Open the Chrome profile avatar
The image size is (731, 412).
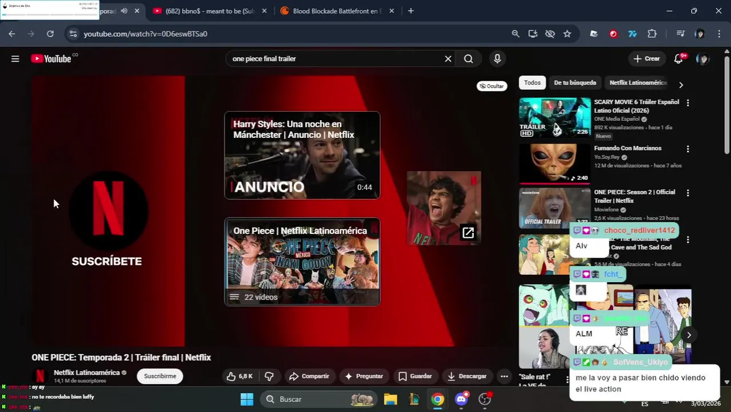(700, 34)
